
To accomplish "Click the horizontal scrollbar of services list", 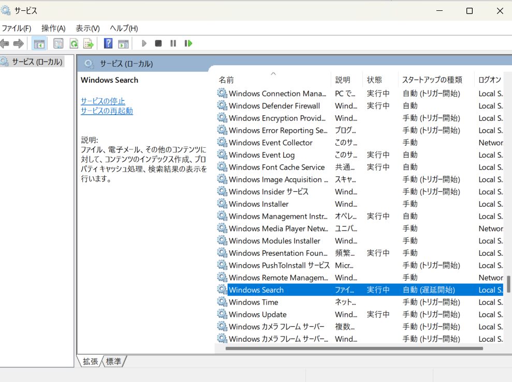I will tap(354, 348).
